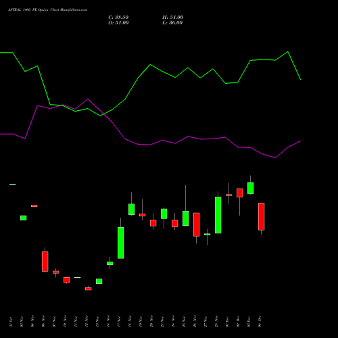Click the '01 Dec' date label
The image size is (338, 338).
tap(227, 322)
